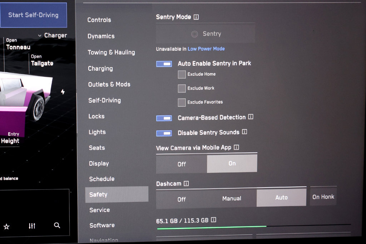366x244 pixels.
Task: Tap the search magnifier icon
Action: coord(57,225)
